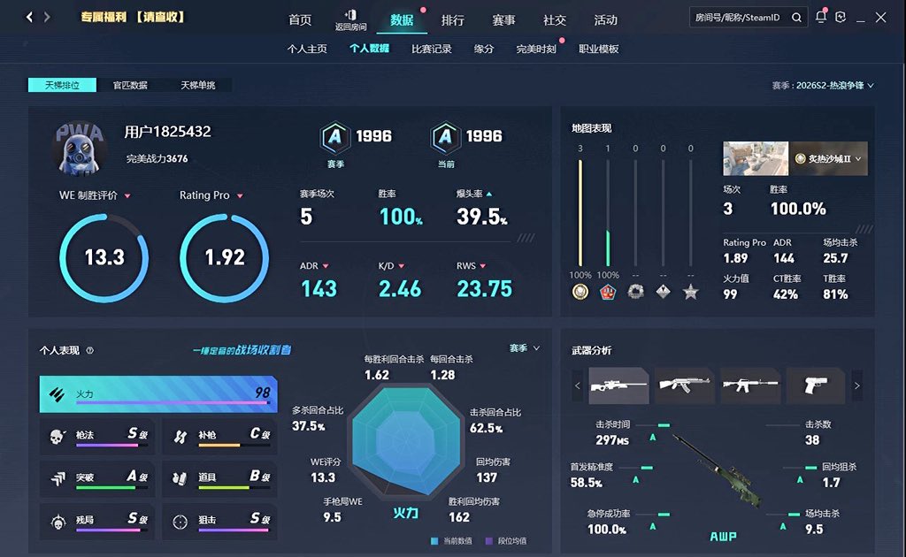Image resolution: width=906 pixels, height=557 pixels.
Task: Open the notifications bell
Action: tap(820, 17)
